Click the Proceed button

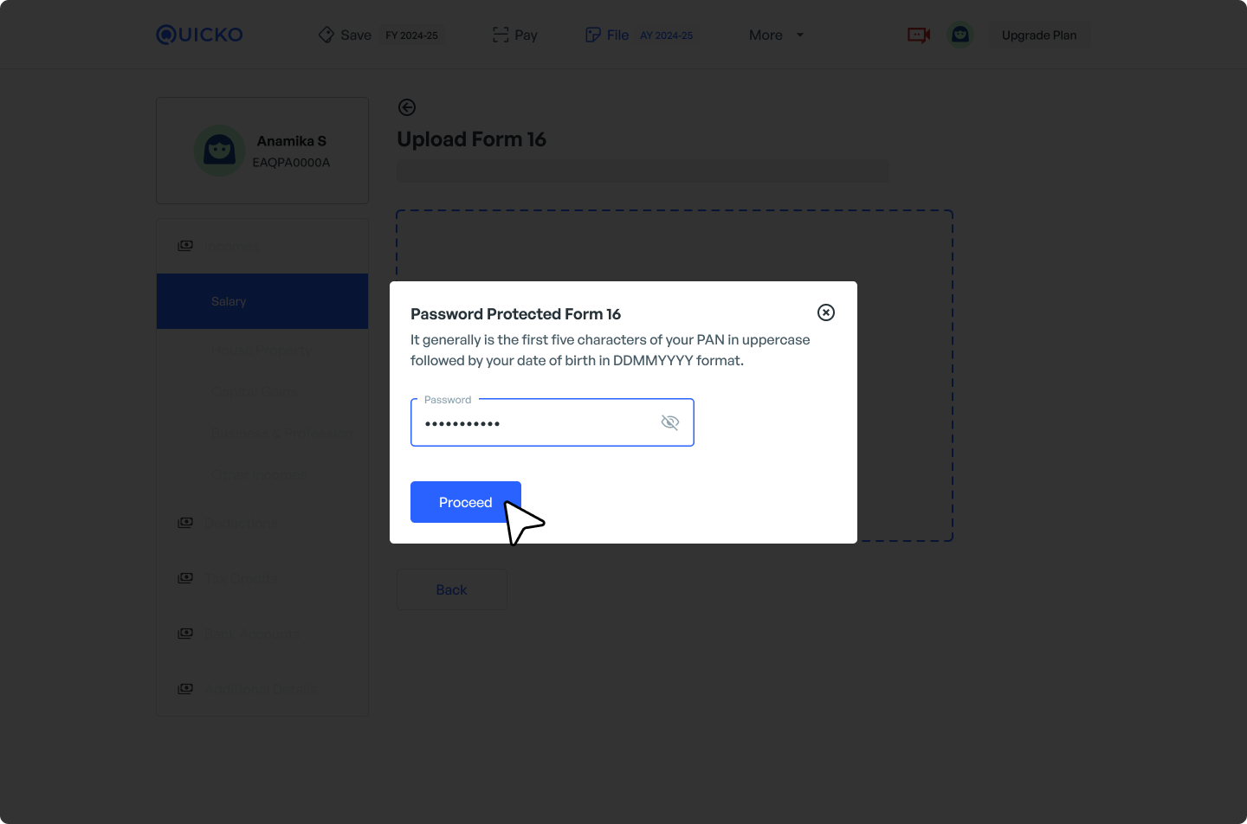point(465,502)
